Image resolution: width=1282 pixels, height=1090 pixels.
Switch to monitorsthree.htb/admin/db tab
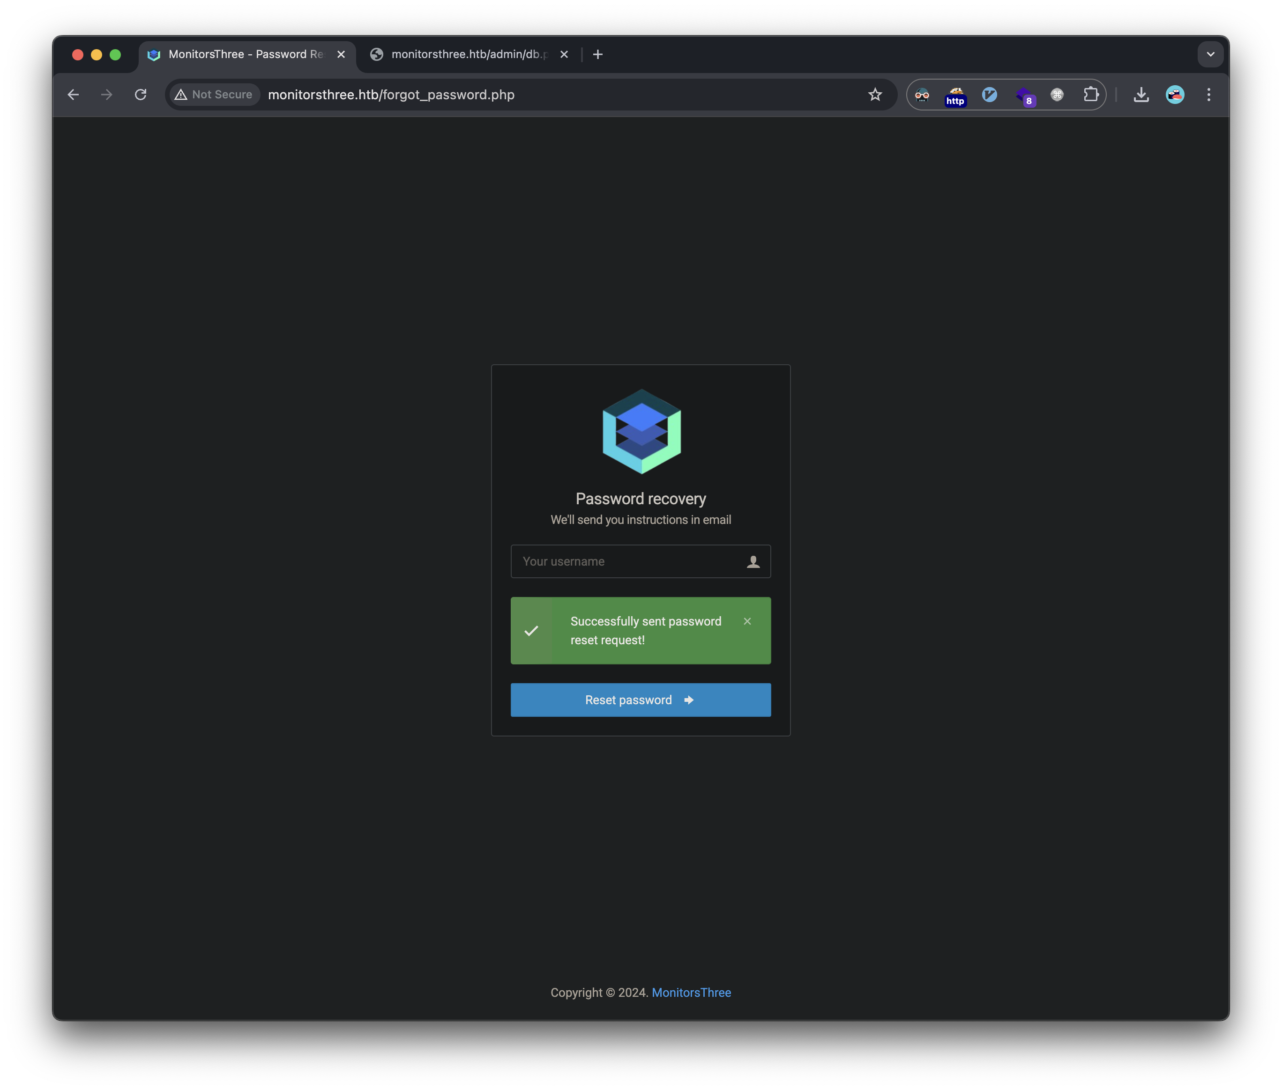coord(469,54)
